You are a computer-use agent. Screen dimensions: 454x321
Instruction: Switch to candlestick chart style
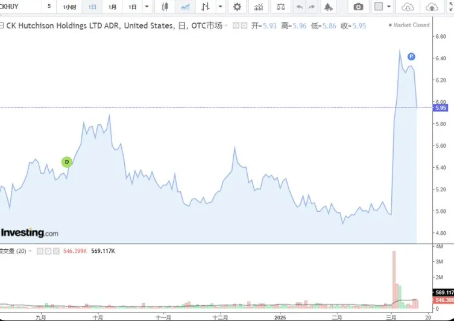click(165, 7)
